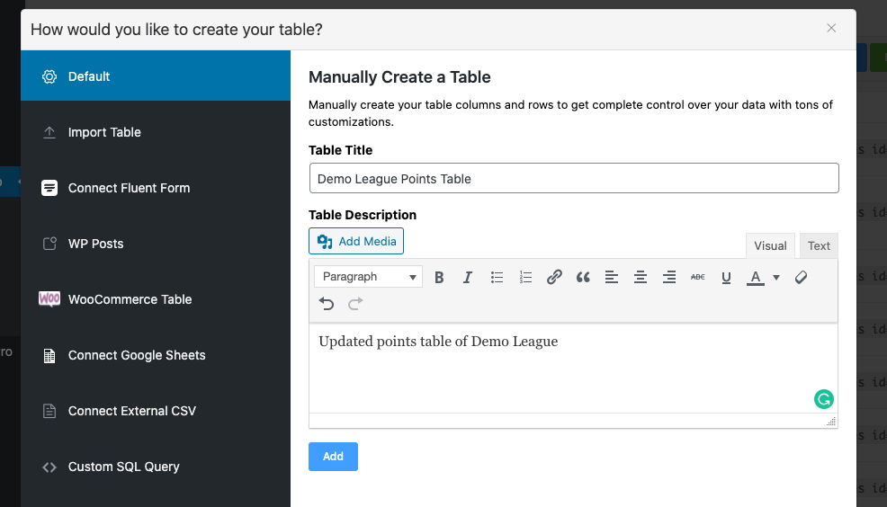Align text to center
The width and height of the screenshot is (887, 507).
(x=641, y=277)
